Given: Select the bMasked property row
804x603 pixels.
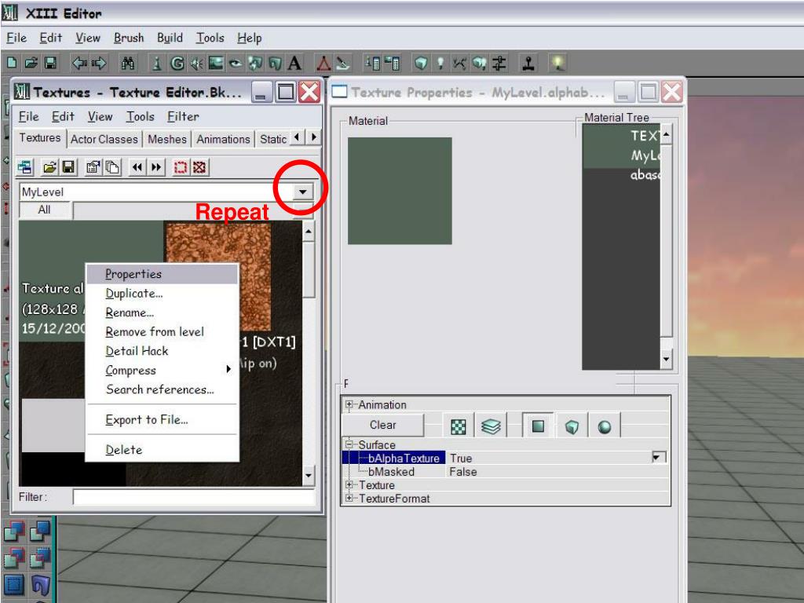Looking at the screenshot, I should (x=506, y=472).
